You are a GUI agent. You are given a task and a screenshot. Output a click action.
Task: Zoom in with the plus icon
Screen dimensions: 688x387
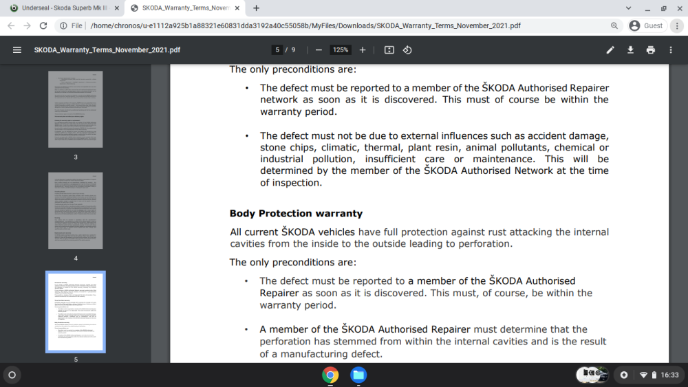(x=363, y=50)
